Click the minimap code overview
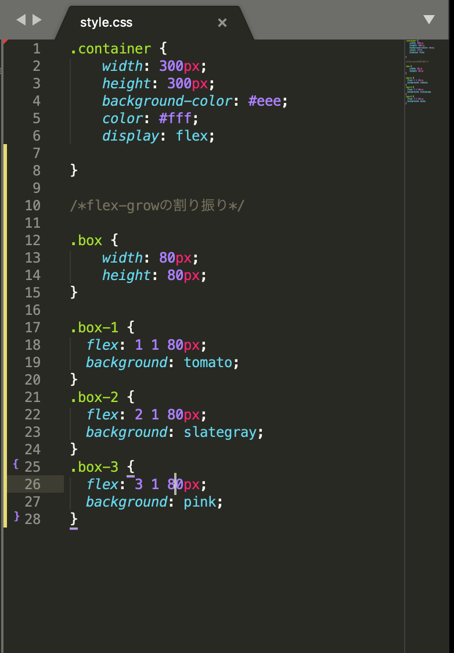454x653 pixels. 420,71
